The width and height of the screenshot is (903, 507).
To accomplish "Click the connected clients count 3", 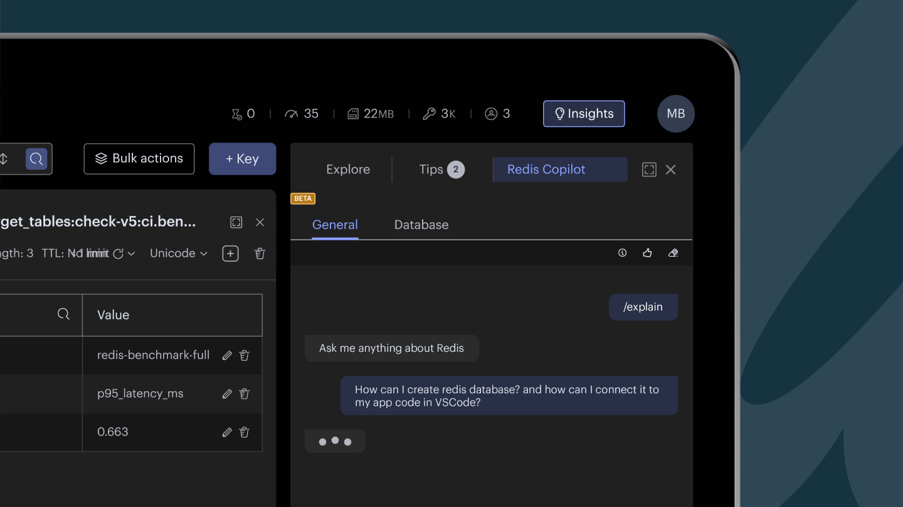I will (x=497, y=114).
